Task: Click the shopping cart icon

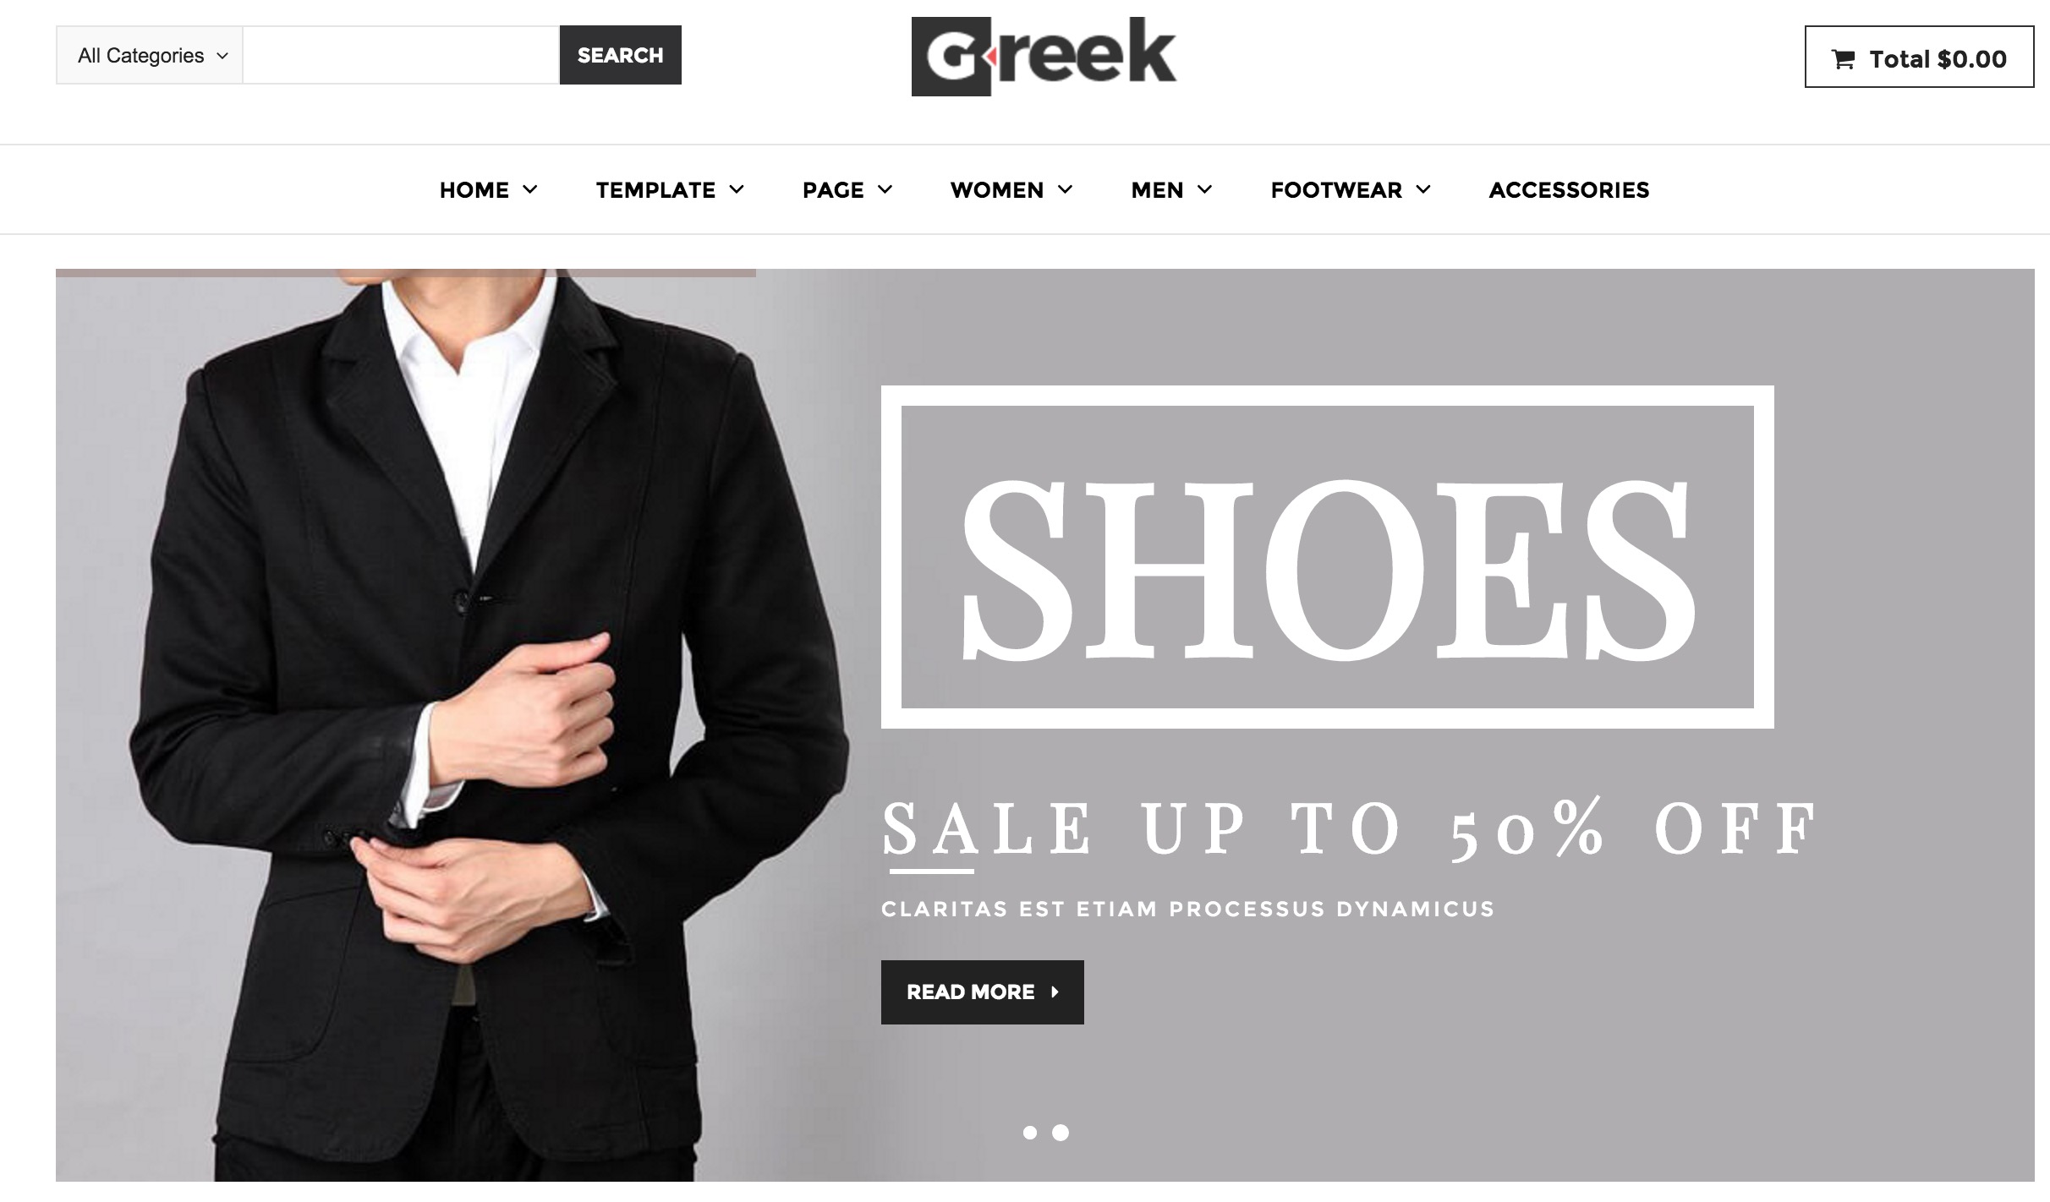Action: (x=1843, y=59)
